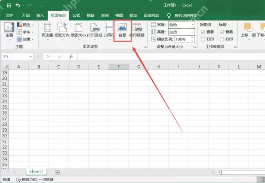The width and height of the screenshot is (265, 183).
Task: Click the formula bar cancel X icon
Action: point(48,57)
